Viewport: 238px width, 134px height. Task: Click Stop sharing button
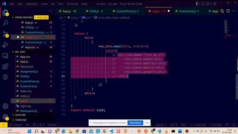135,123
